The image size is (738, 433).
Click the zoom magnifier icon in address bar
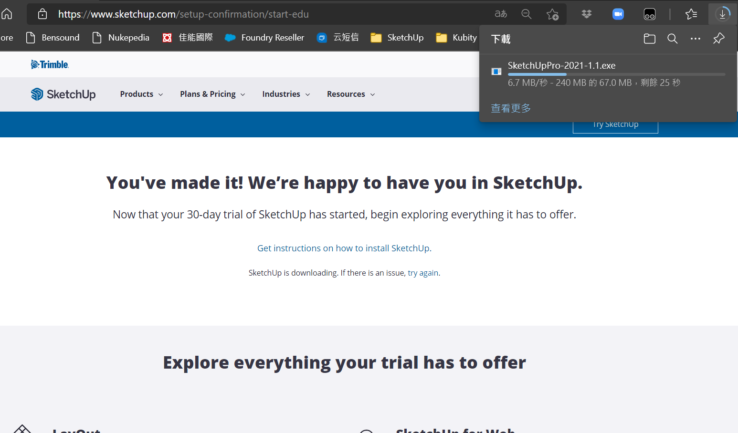(527, 14)
